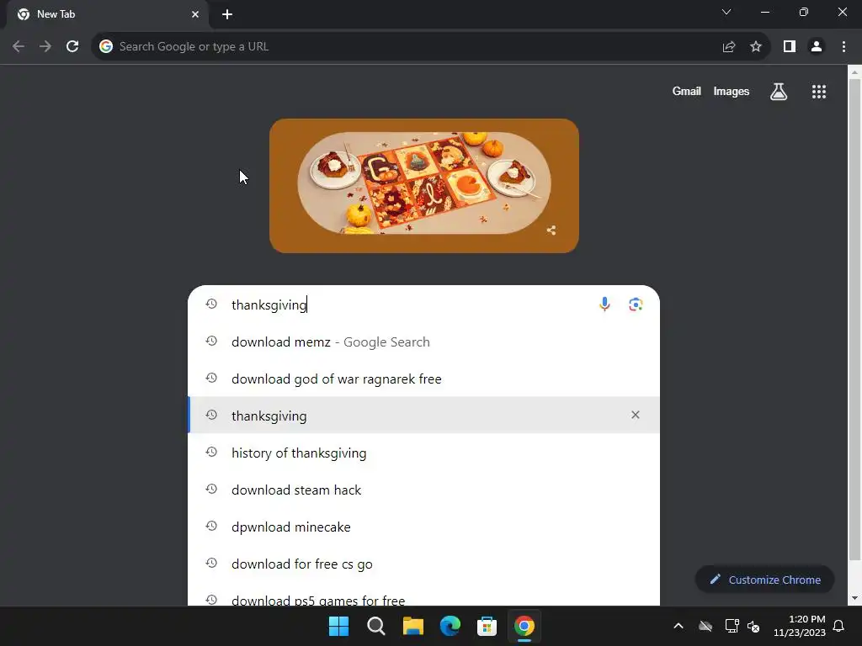Click the scrollbar down arrow
The width and height of the screenshot is (862, 646).
click(855, 598)
